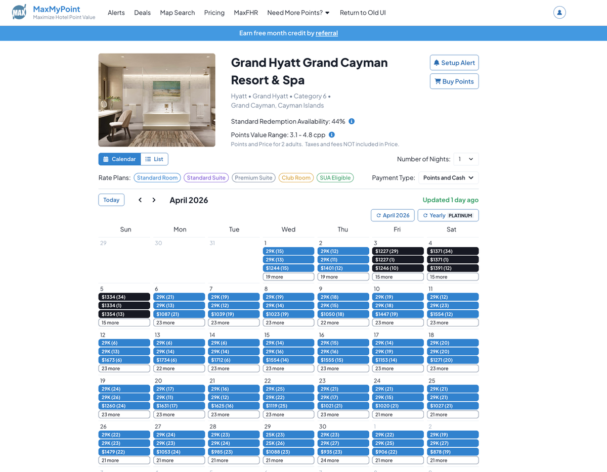
Task: Select the 25K (26) rate on April 29
Action: [288, 443]
